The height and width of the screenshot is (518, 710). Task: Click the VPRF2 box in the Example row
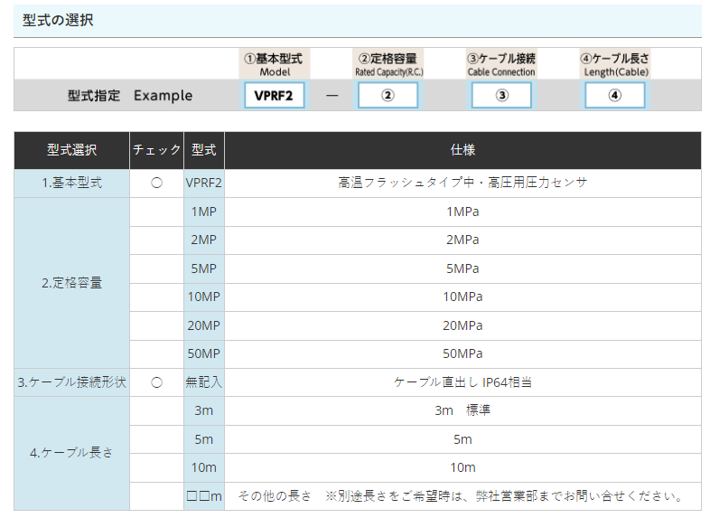pos(274,95)
